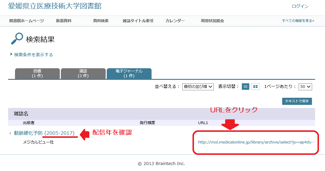
Task: Select grid view display icon
Action: pyautogui.click(x=255, y=87)
